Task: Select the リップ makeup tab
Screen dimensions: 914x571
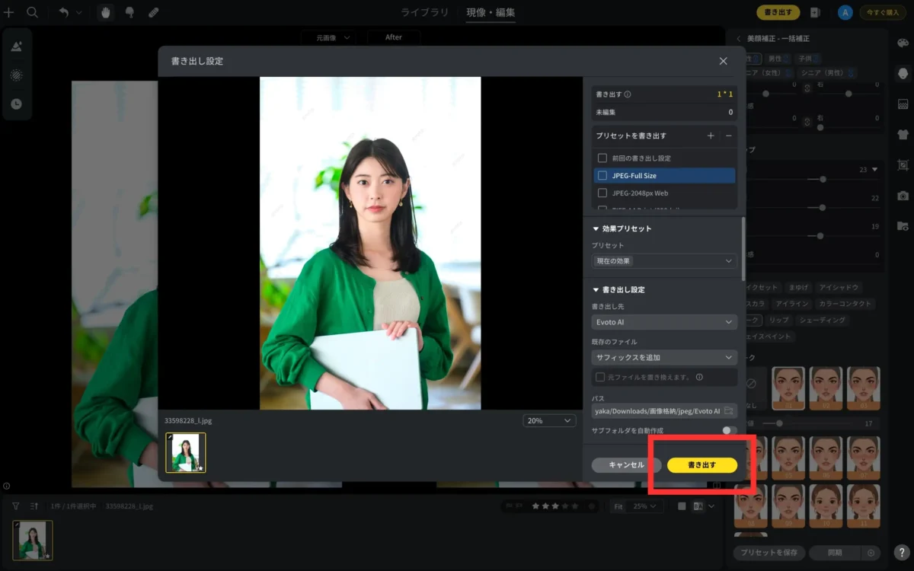Action: tap(778, 320)
